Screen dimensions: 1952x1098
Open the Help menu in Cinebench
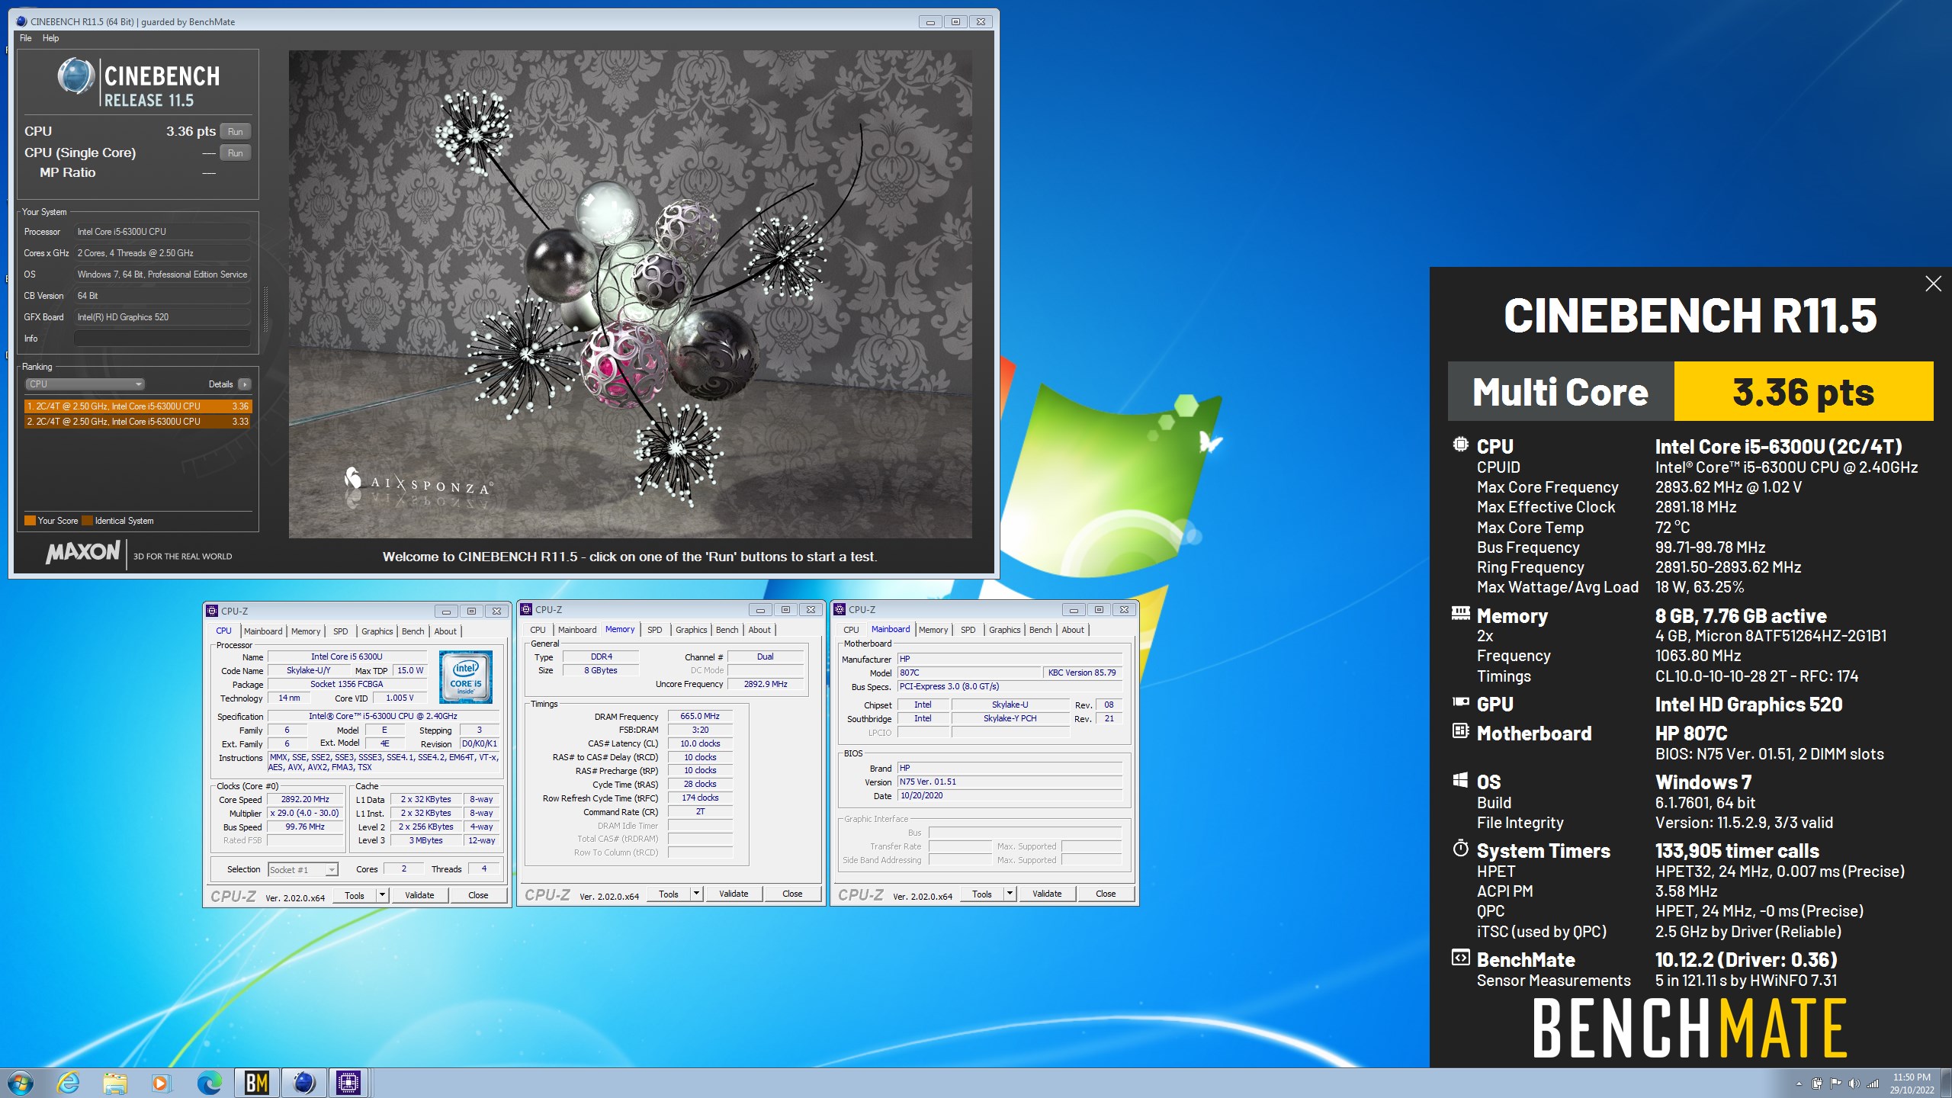tap(50, 38)
